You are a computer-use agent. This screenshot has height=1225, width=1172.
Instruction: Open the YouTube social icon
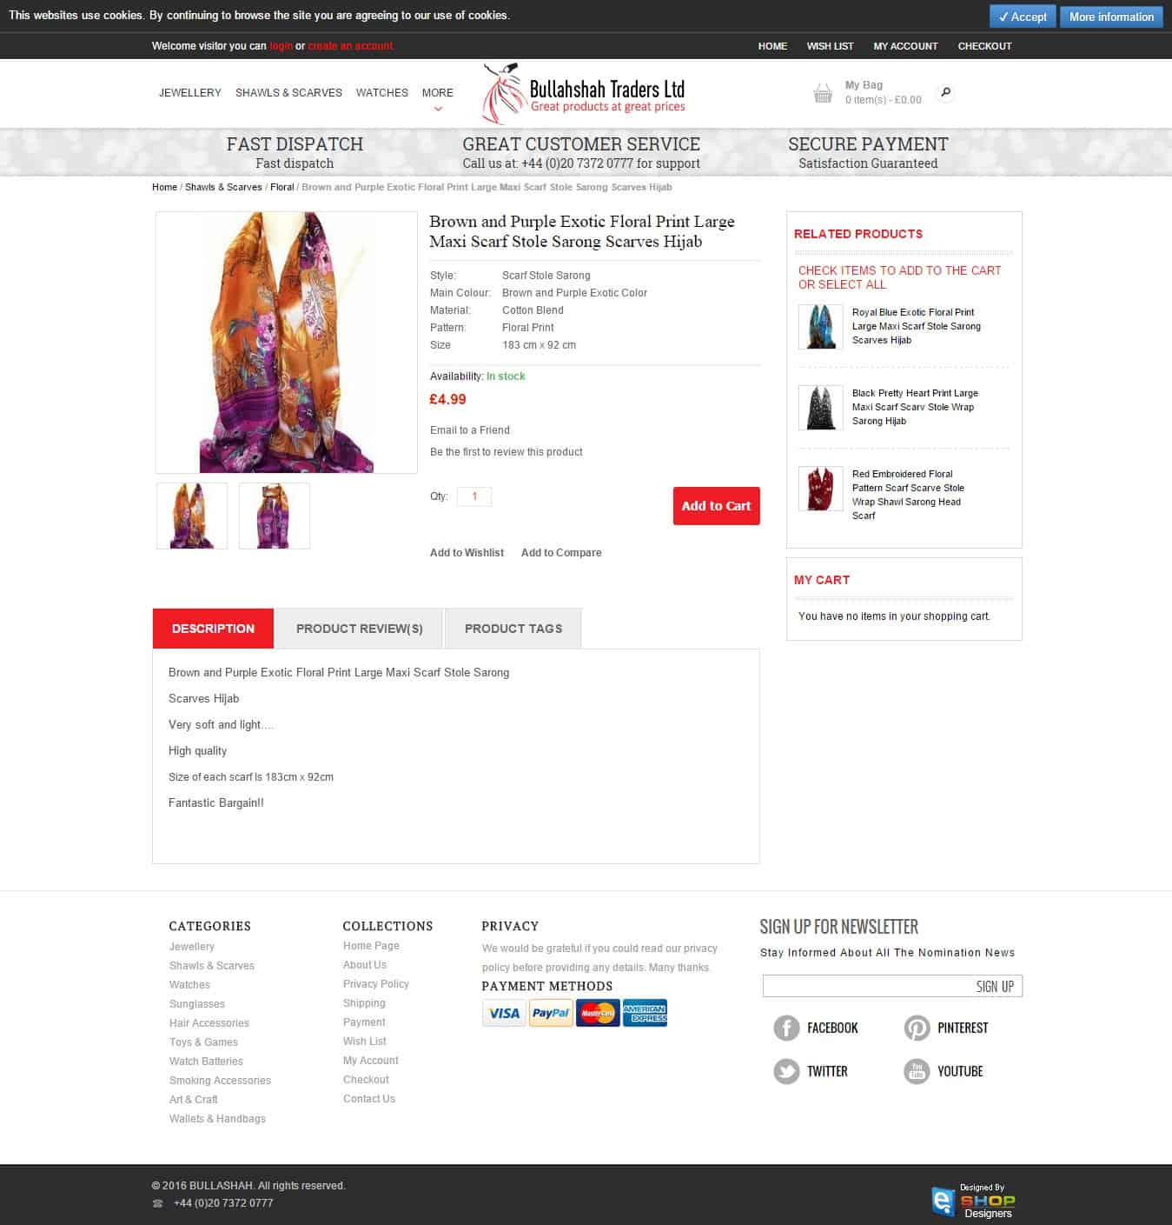tap(917, 1071)
